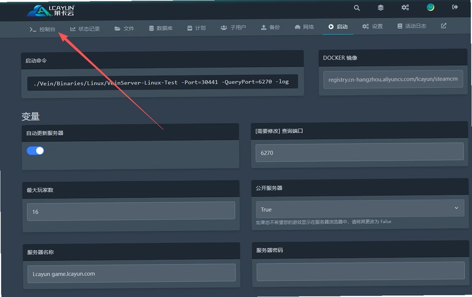This screenshot has width=472, height=297.
Task: Open the 数据库 tab
Action: 160,28
